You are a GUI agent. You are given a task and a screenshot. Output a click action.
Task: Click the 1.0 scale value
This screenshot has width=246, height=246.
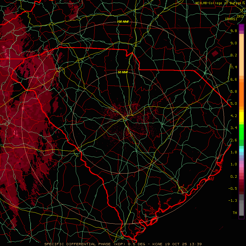pos(234,164)
